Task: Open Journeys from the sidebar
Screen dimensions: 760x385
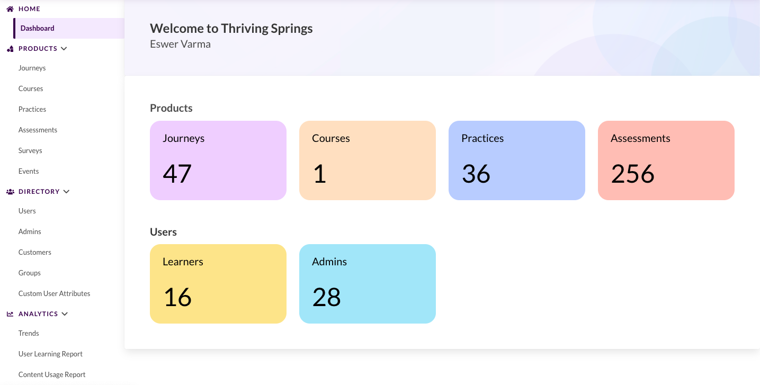Action: tap(32, 68)
